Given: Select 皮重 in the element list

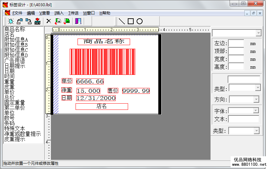Looking at the screenshot, I should [9, 87].
